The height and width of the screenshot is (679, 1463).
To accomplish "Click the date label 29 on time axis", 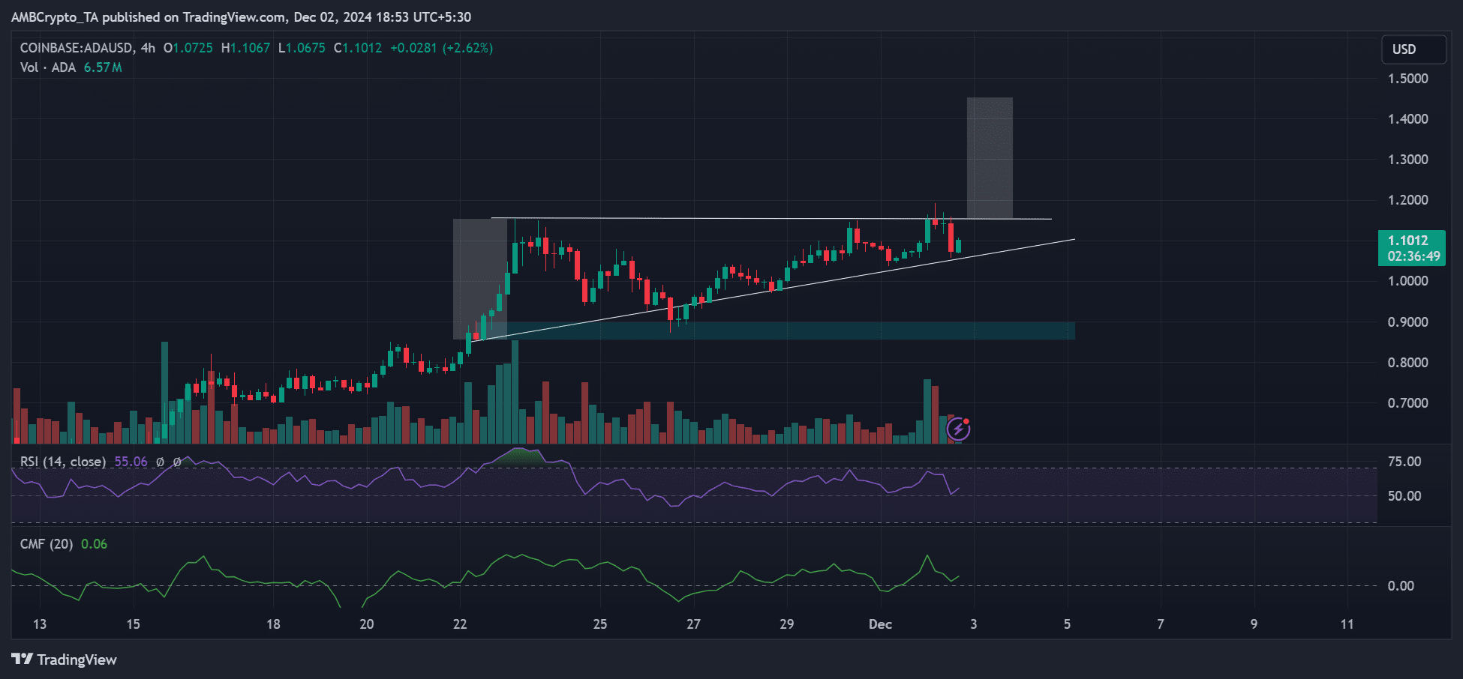I will click(787, 624).
